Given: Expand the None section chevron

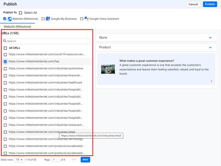Looking at the screenshot, I should [x=210, y=38].
